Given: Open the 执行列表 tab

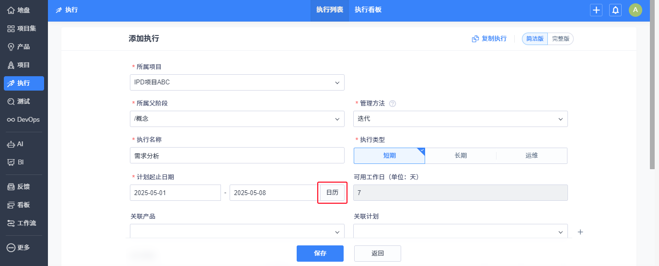Looking at the screenshot, I should coord(330,10).
